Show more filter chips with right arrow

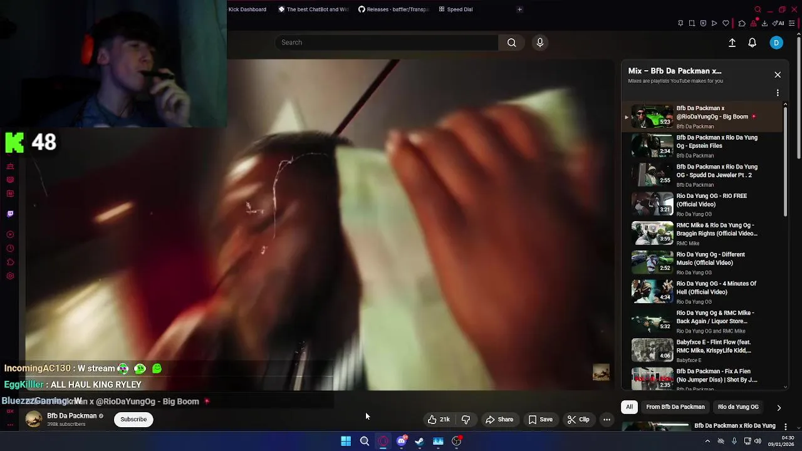coord(779,407)
